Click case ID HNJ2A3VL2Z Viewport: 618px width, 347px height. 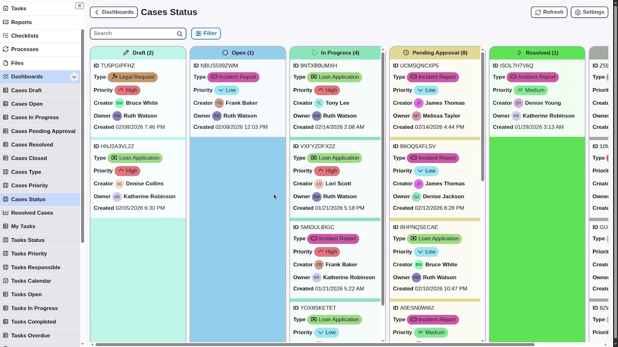(117, 146)
